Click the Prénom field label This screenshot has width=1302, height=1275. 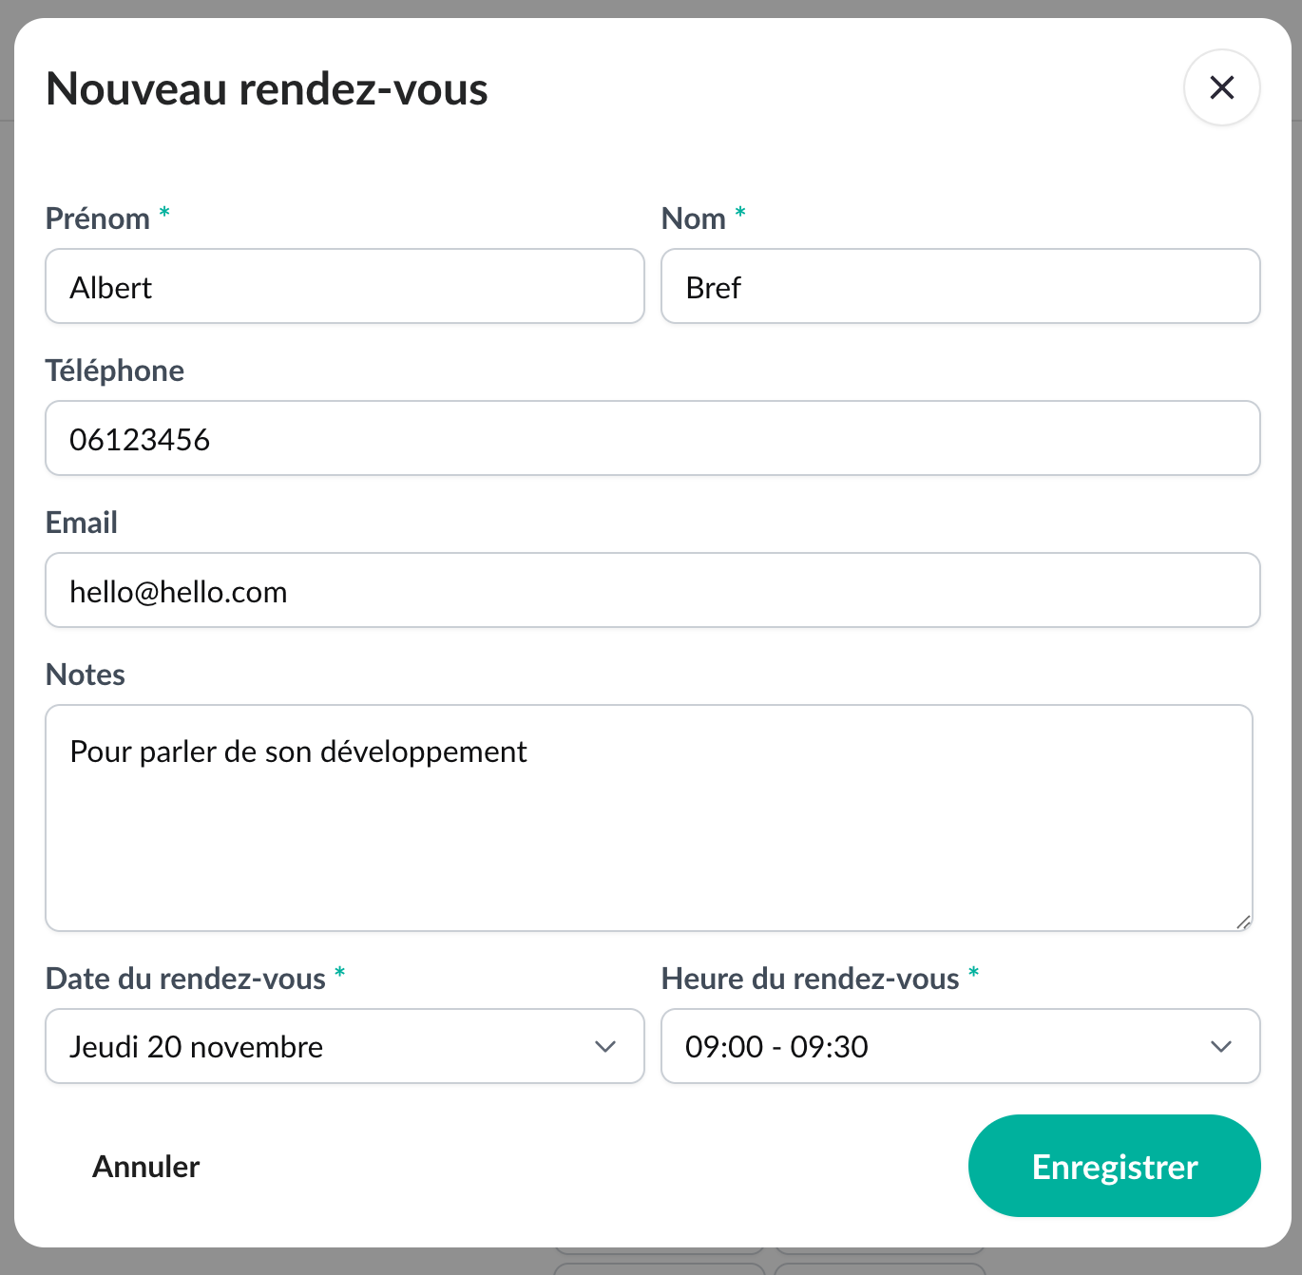coord(98,219)
